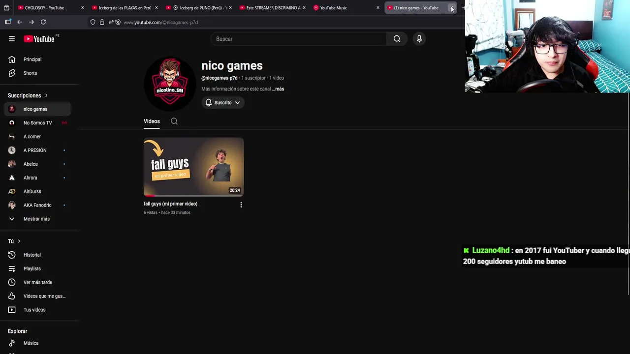Expand the Tú section

[14, 241]
